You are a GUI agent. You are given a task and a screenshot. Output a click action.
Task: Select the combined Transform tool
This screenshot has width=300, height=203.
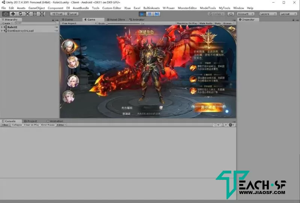point(42,14)
